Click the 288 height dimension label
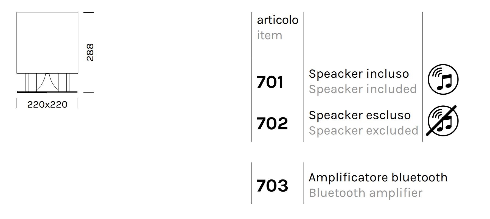 click(90, 52)
